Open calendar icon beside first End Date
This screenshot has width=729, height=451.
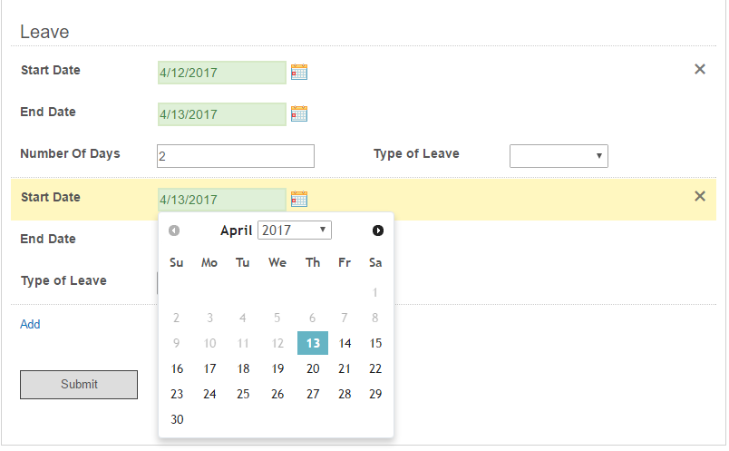click(x=299, y=113)
